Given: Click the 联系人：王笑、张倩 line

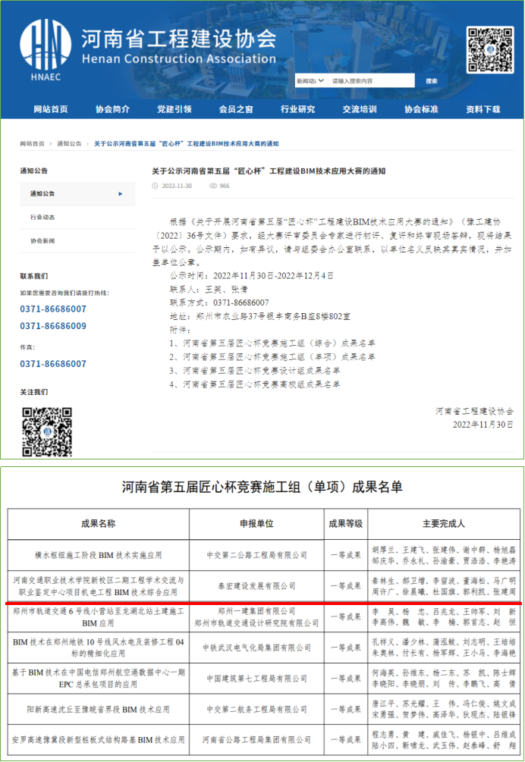Looking at the screenshot, I should point(209,289).
